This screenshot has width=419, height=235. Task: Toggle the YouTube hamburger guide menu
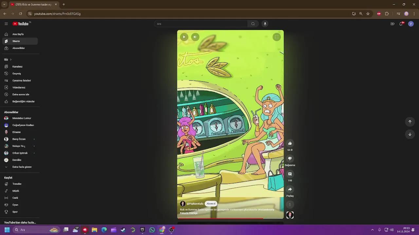click(6, 24)
